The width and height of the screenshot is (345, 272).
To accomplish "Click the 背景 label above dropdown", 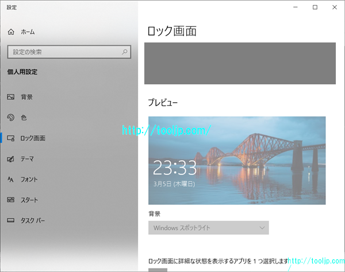I will [x=155, y=213].
